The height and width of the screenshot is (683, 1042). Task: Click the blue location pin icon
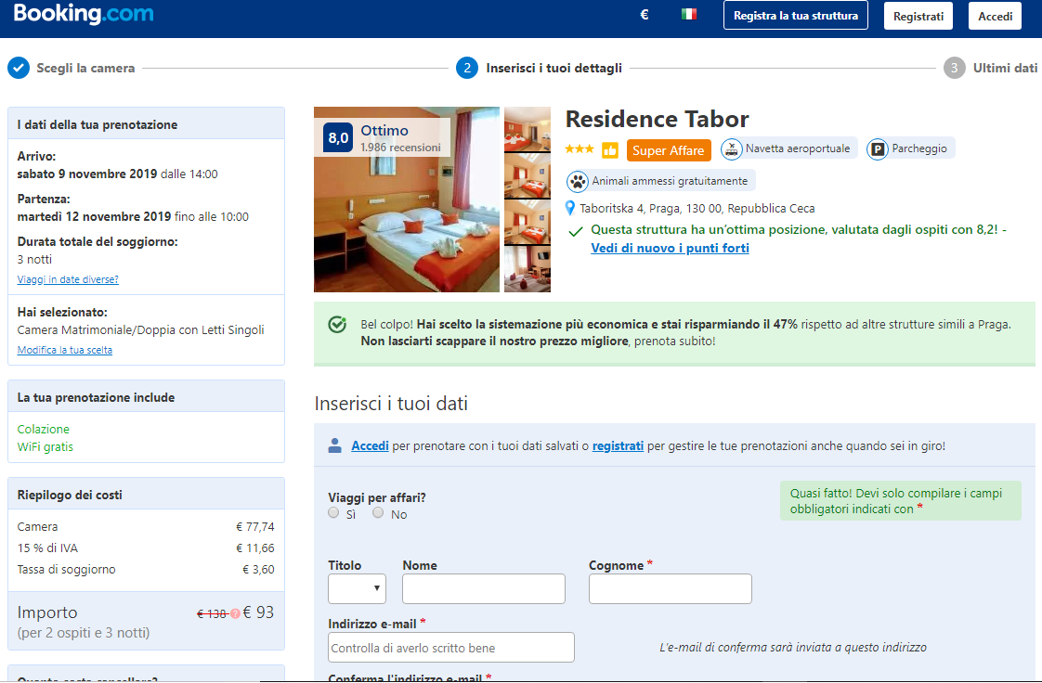569,209
